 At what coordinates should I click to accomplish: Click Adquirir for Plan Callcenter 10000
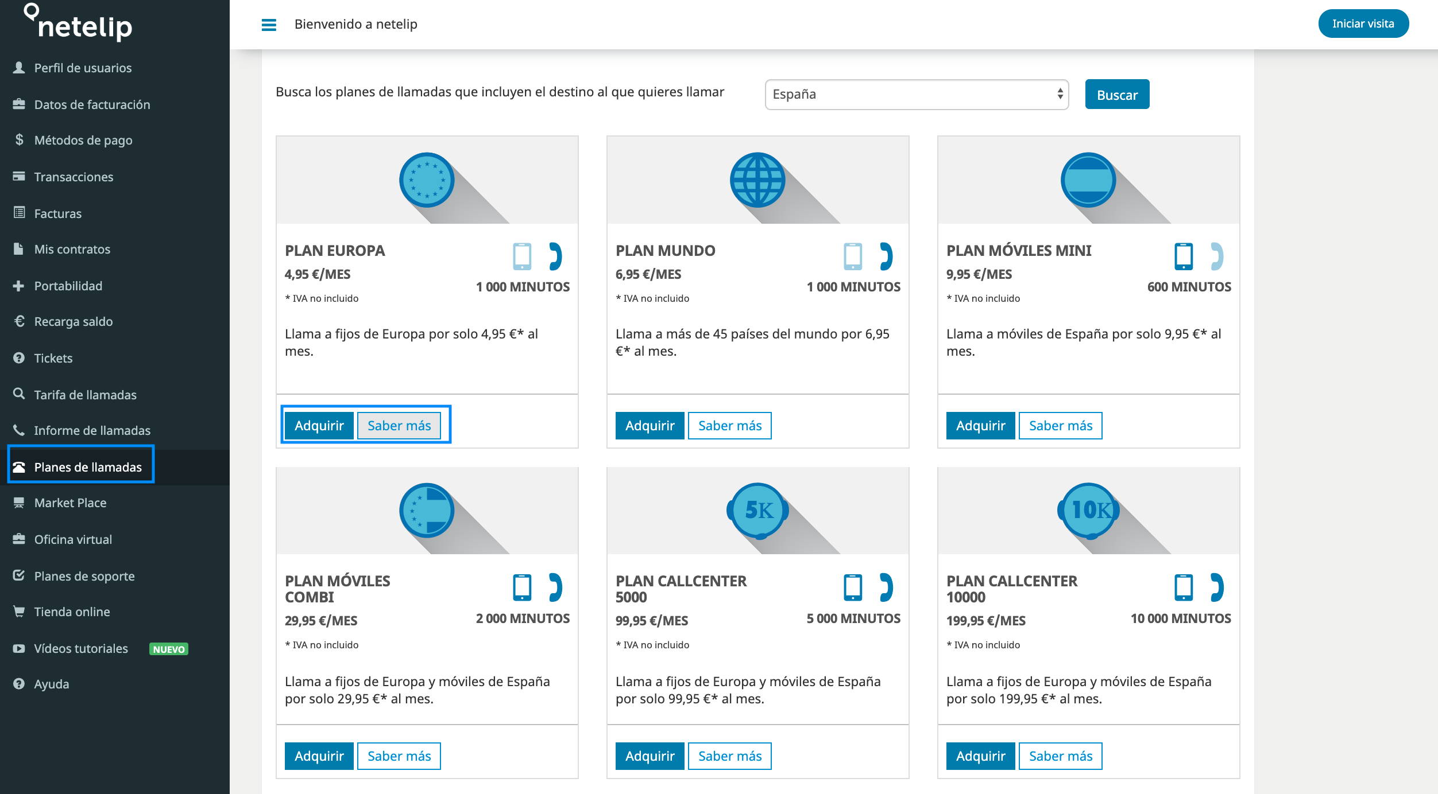pos(980,756)
